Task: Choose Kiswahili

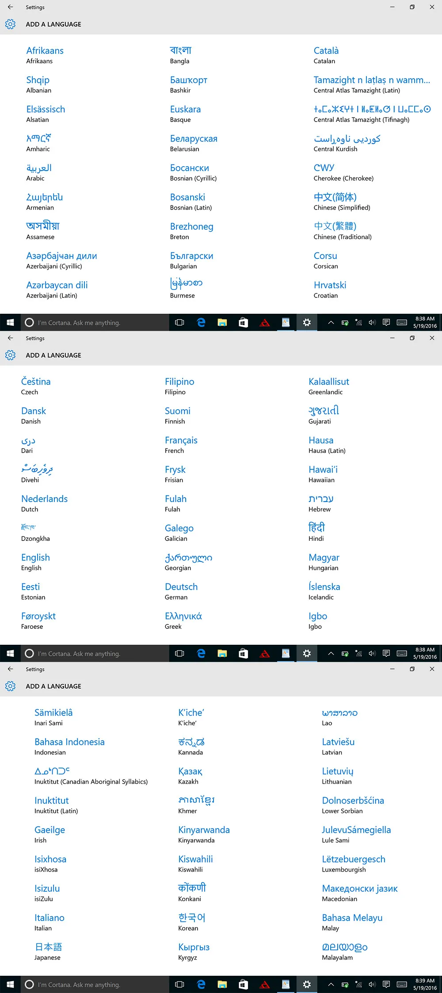Action: (195, 864)
